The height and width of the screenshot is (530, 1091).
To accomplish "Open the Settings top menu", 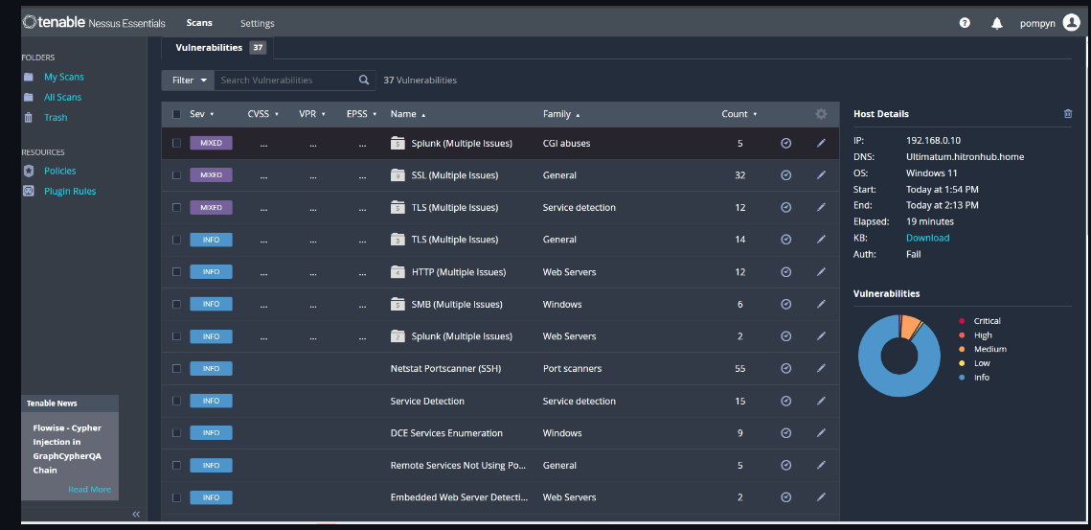I will pos(258,23).
